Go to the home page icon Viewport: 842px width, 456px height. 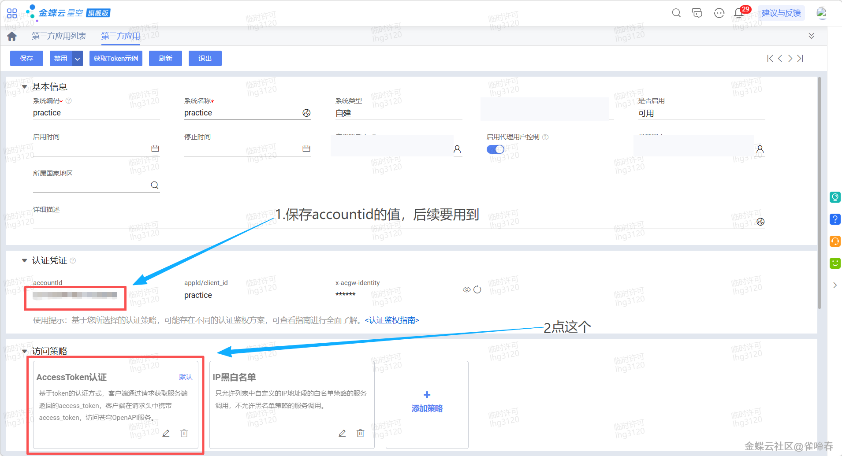point(12,36)
